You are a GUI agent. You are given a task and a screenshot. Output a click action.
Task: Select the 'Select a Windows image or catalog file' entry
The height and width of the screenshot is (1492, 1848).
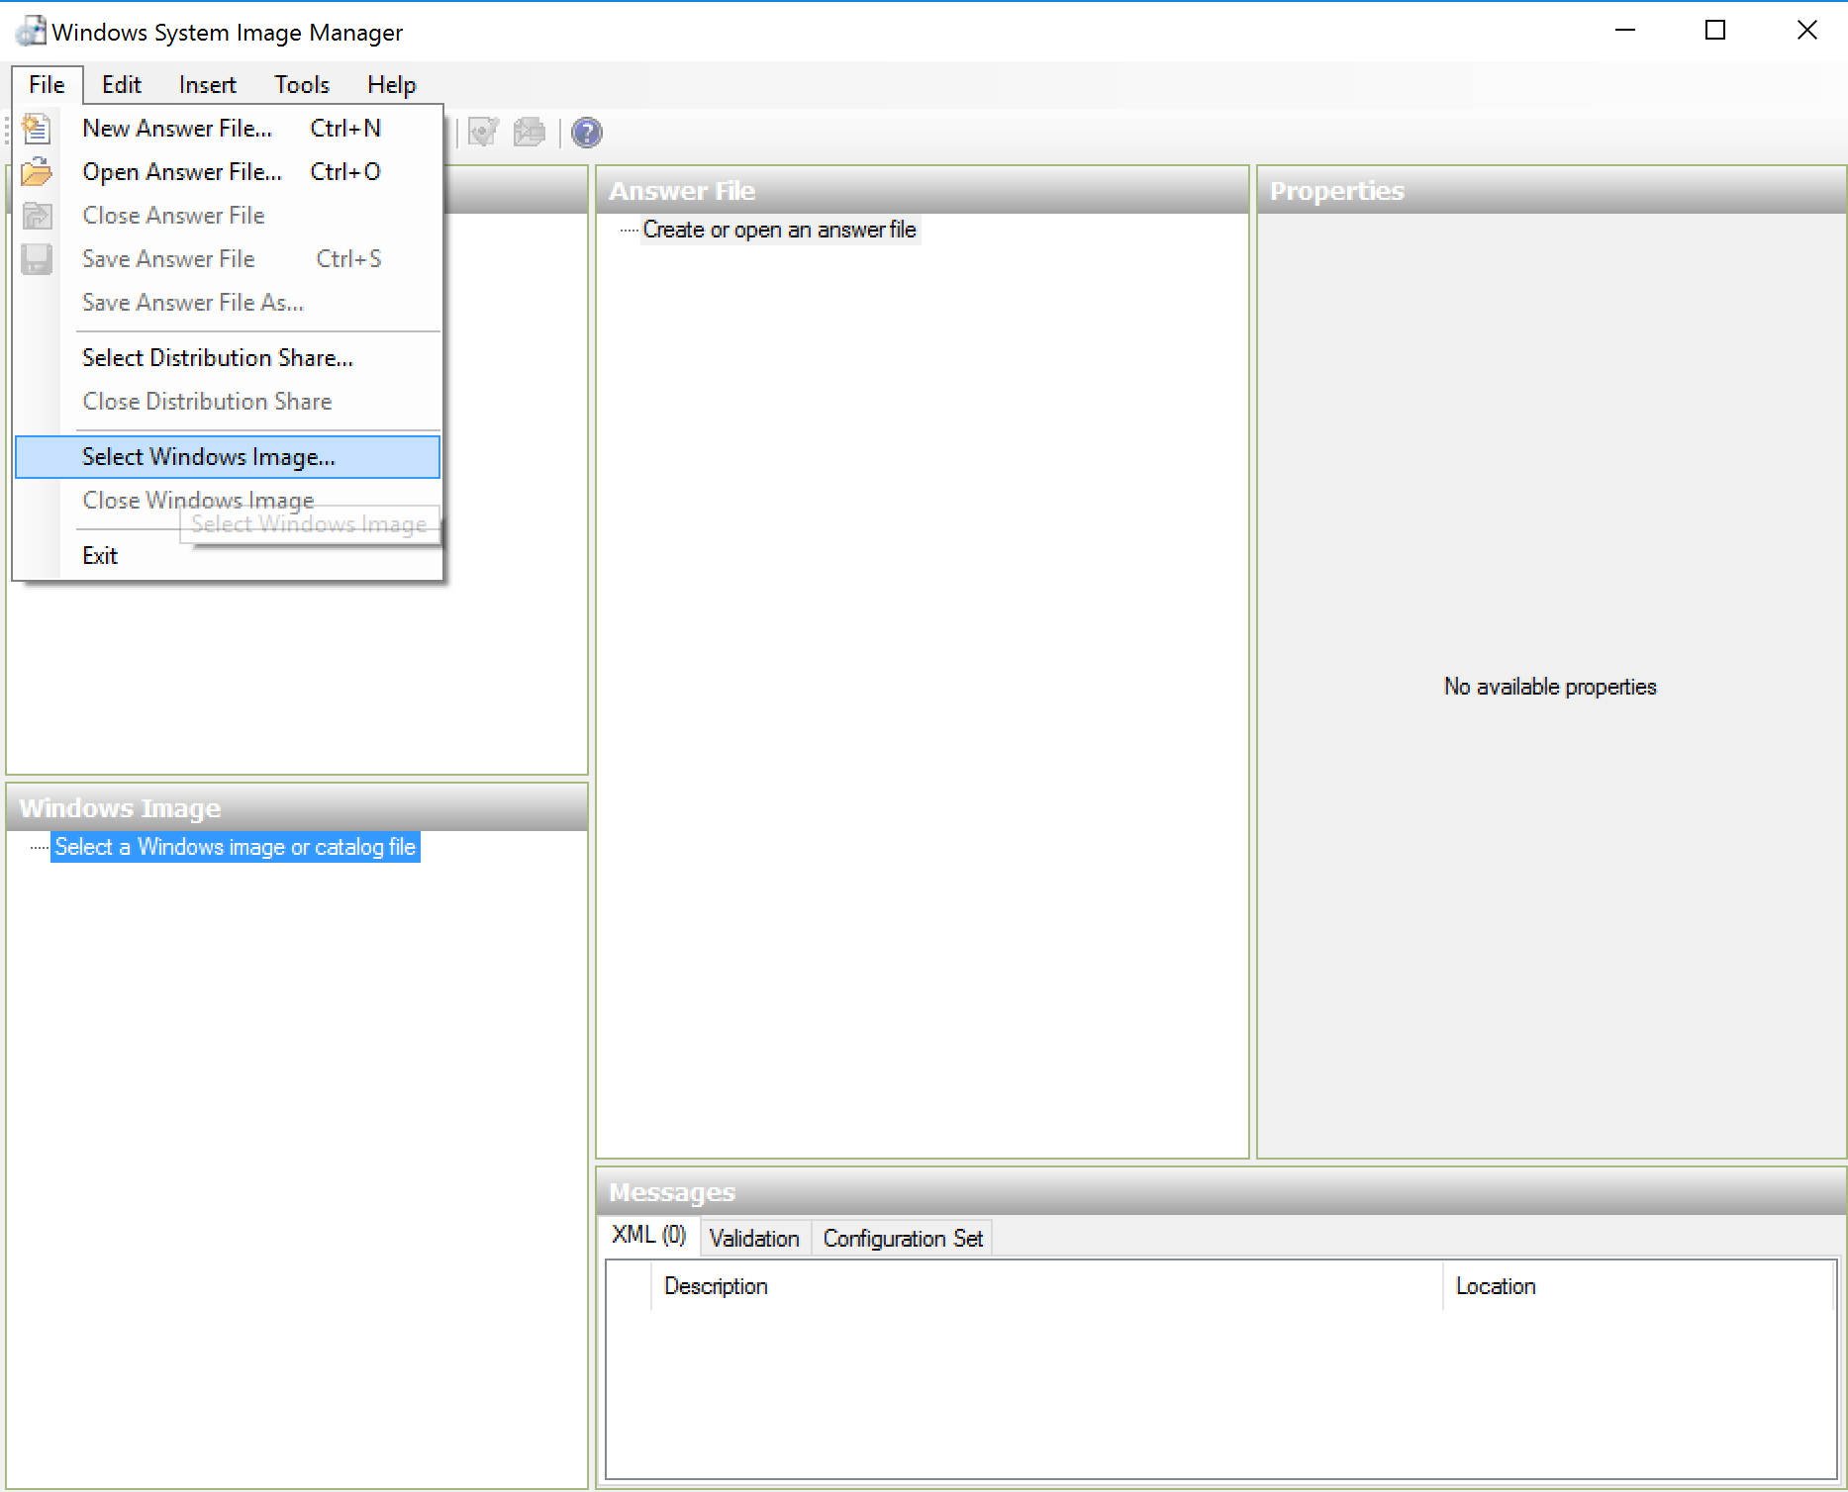point(235,846)
